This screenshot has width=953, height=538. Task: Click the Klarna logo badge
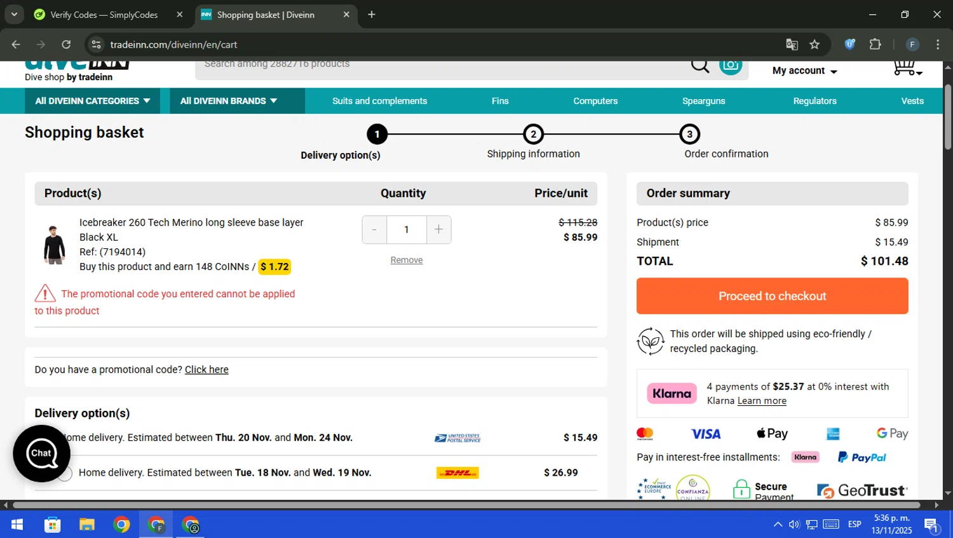coord(672,393)
